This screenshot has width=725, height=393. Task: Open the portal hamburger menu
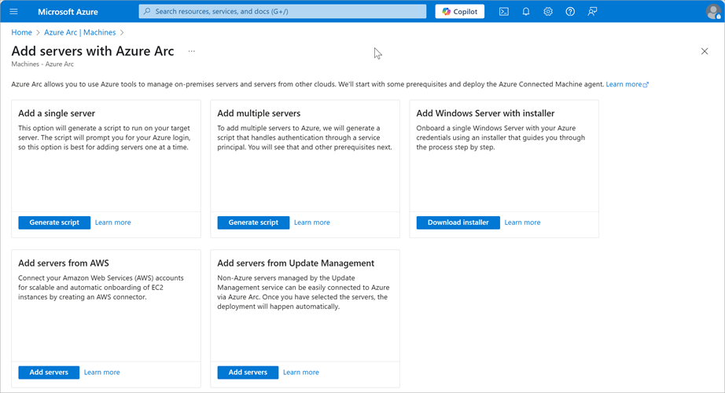13,12
